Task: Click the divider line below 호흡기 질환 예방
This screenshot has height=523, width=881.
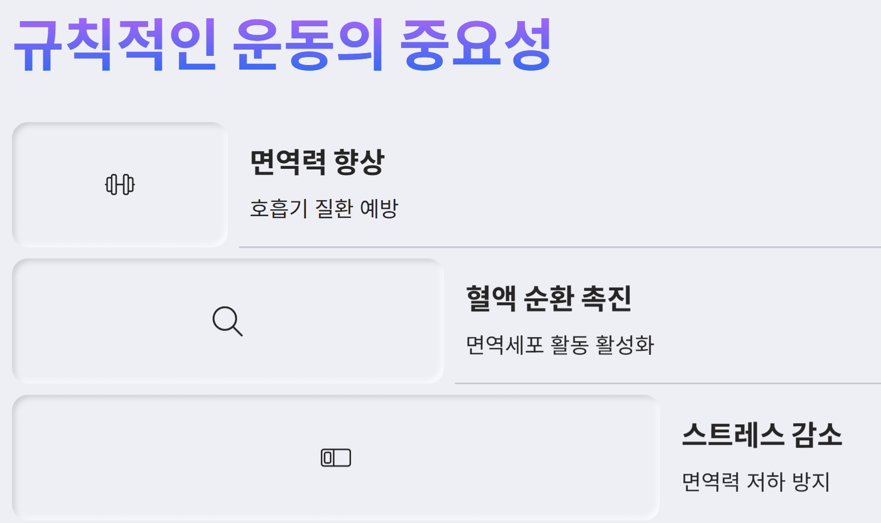Action: click(560, 248)
